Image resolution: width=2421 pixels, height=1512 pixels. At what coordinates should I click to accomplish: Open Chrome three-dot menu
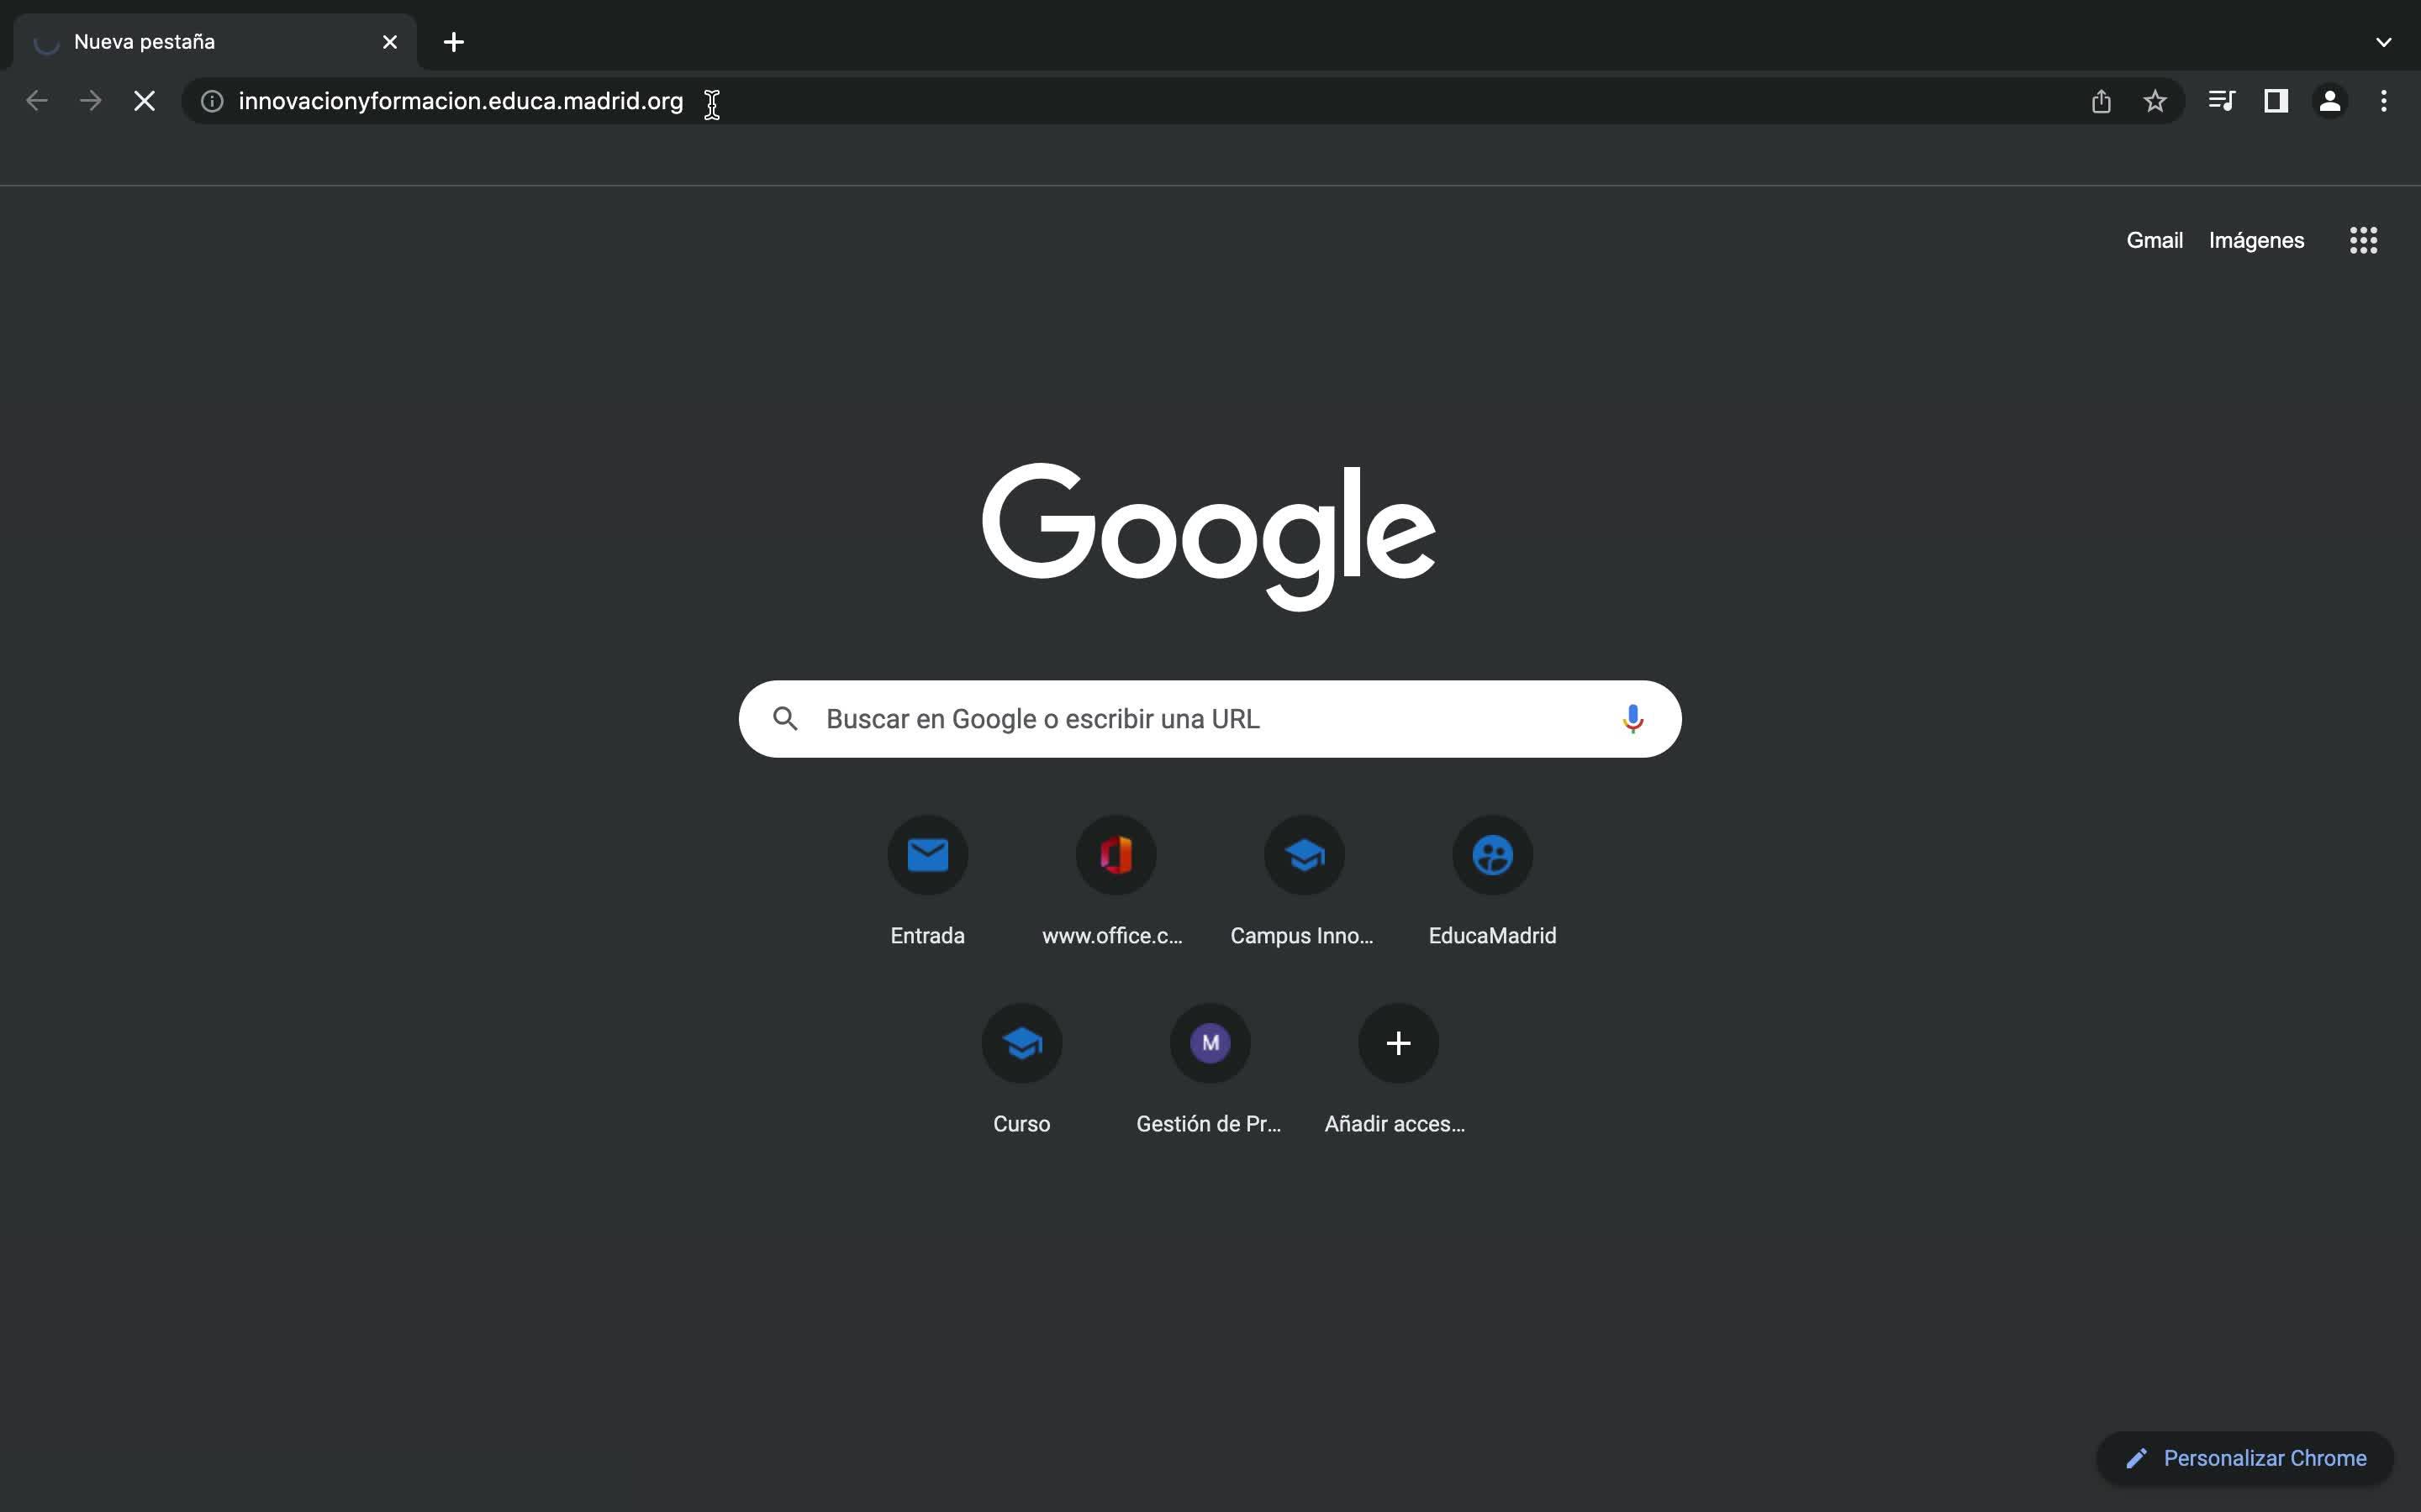point(2384,101)
